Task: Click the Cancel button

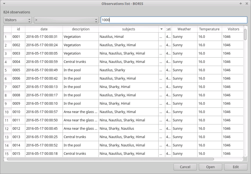Action: (185, 167)
